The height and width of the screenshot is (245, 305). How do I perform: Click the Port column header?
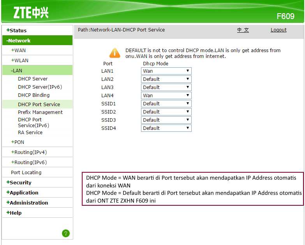[x=108, y=64]
